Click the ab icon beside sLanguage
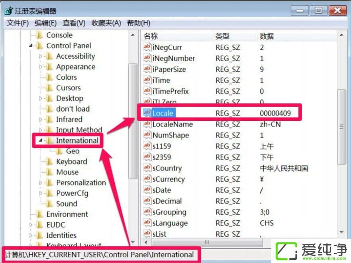The width and height of the screenshot is (351, 263). [147, 223]
